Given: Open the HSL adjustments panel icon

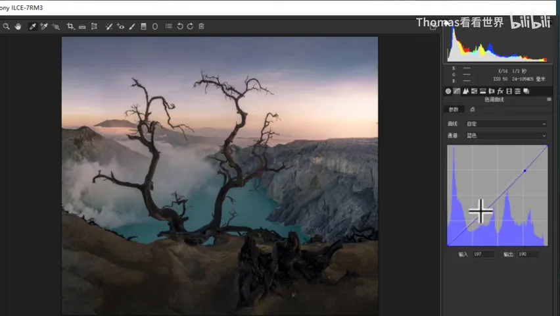Looking at the screenshot, I should pos(475,92).
